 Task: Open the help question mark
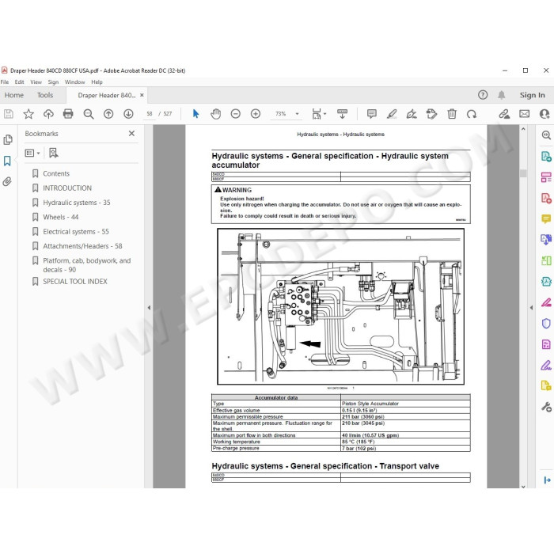(483, 95)
